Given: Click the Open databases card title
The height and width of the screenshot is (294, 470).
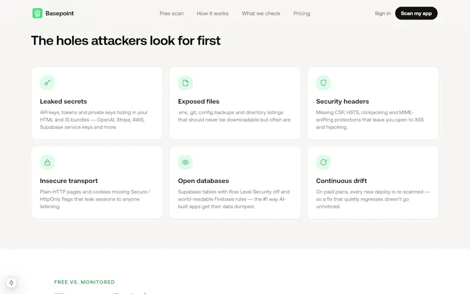Looking at the screenshot, I should coord(203,181).
